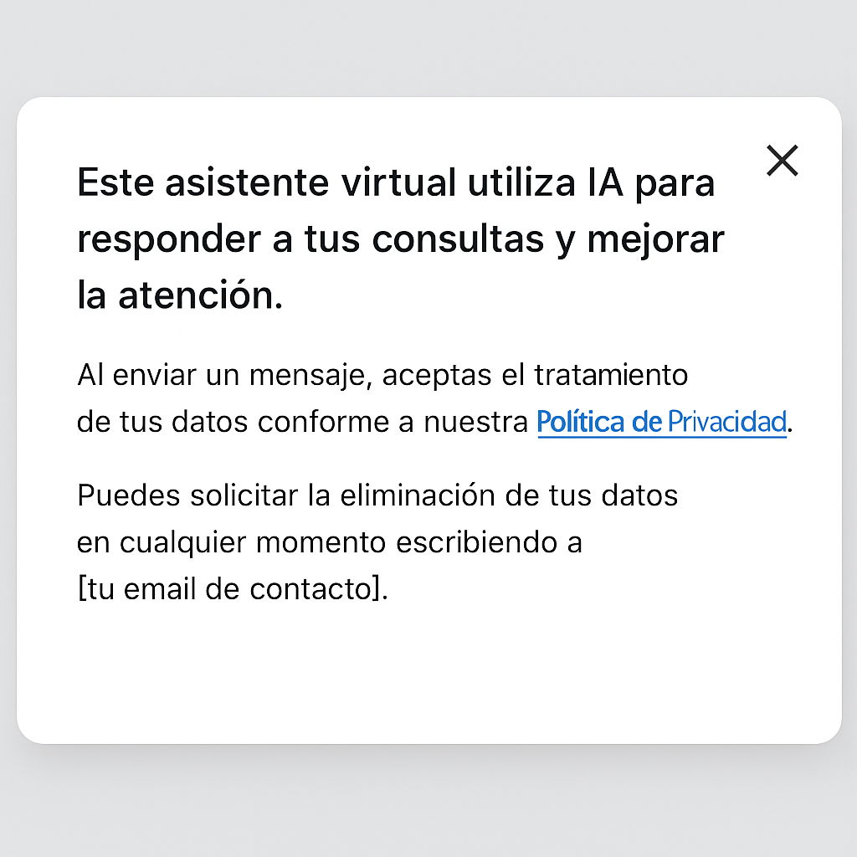Click the "[tu email de contacto]" placeholder text

coord(231,589)
